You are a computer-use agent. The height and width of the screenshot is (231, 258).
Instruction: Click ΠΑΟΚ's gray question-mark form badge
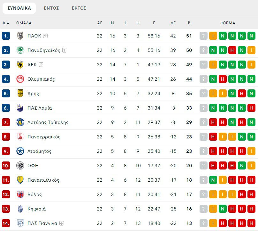[203, 36]
